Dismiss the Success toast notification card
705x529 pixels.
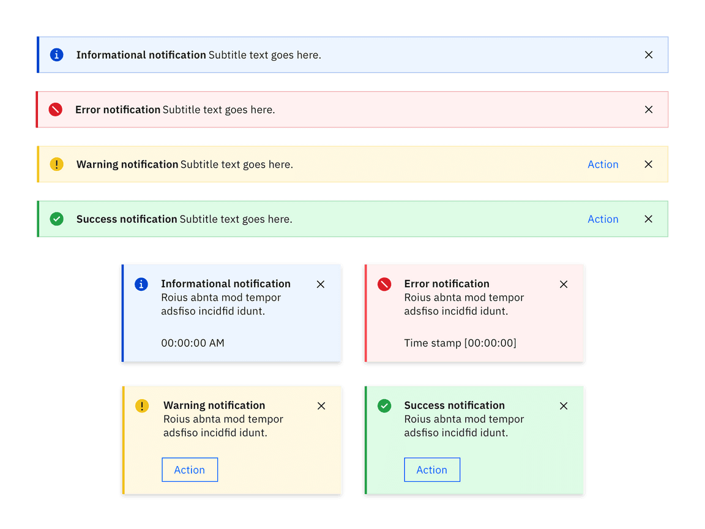tap(564, 406)
